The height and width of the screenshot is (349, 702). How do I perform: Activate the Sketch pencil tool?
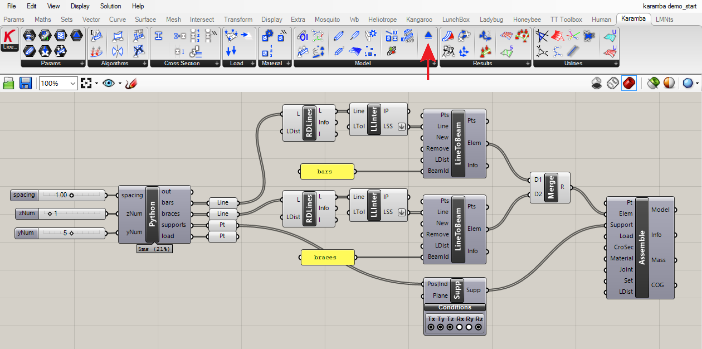tap(131, 84)
